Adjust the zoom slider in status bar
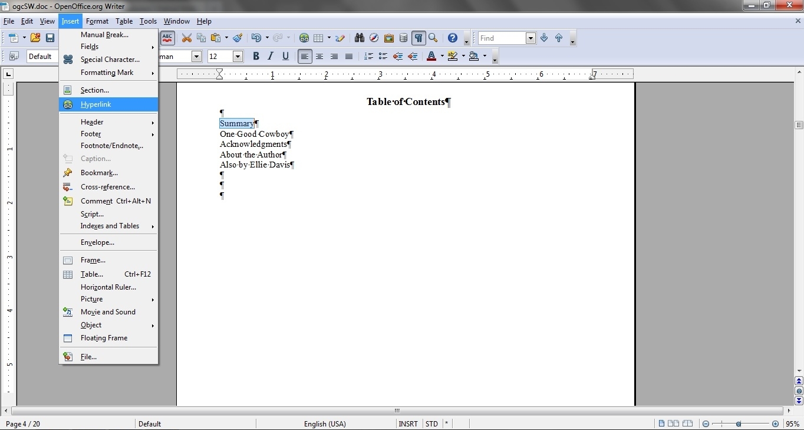 click(740, 424)
